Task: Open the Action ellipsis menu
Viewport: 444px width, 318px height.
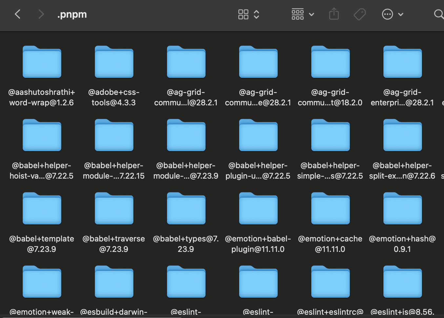Action: pos(393,14)
